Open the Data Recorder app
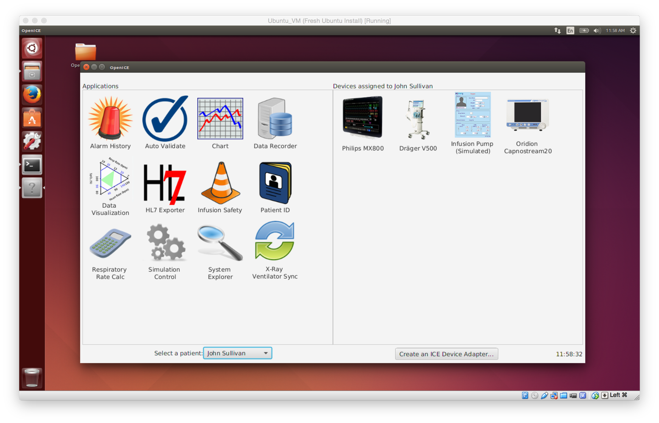Viewport: 659px width, 423px height. point(275,123)
